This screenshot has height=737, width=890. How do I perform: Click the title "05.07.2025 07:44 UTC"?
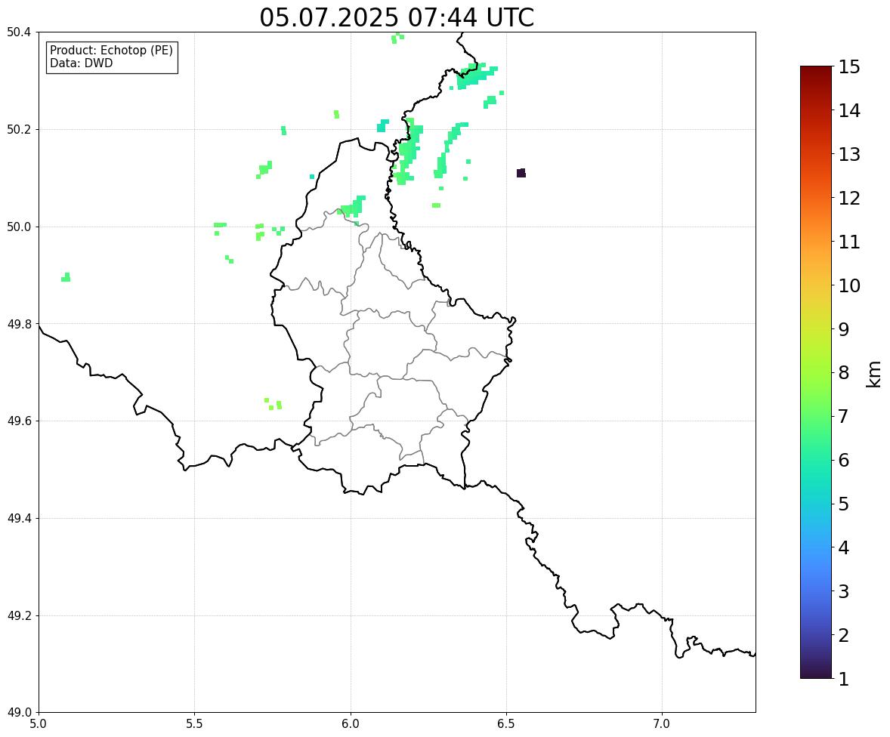coord(397,17)
